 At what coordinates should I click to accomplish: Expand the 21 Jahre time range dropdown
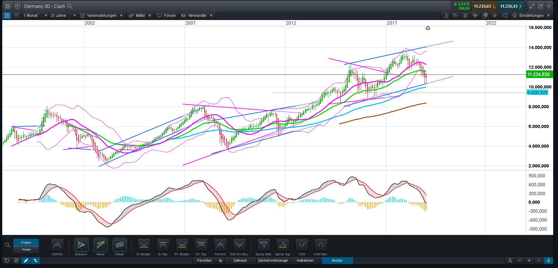(x=63, y=16)
